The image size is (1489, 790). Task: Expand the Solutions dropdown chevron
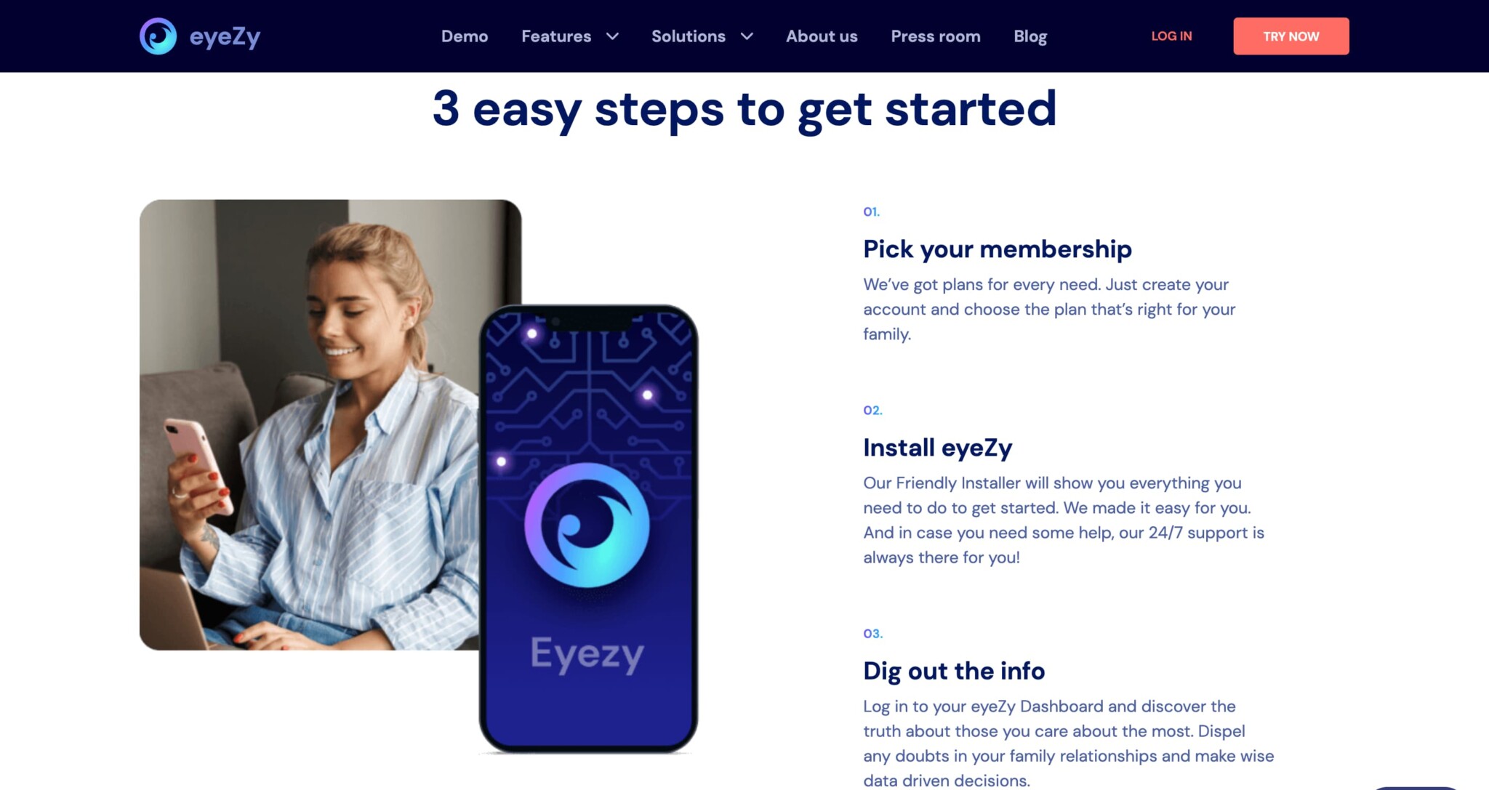coord(747,36)
